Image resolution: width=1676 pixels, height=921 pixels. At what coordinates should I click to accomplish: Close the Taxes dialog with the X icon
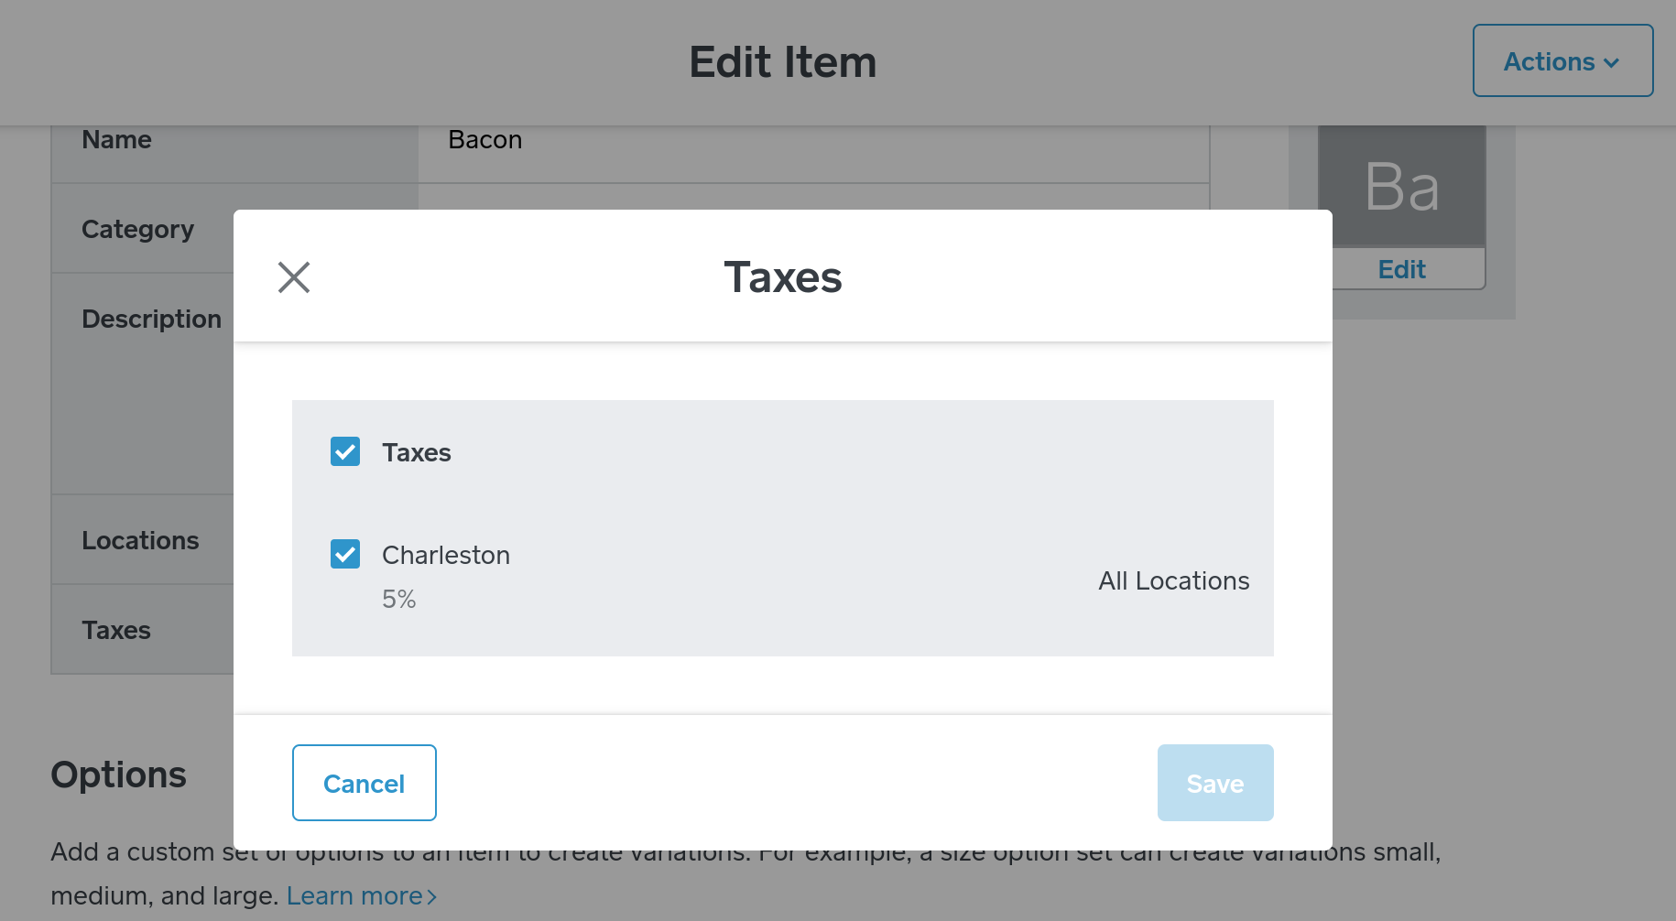[x=294, y=276]
